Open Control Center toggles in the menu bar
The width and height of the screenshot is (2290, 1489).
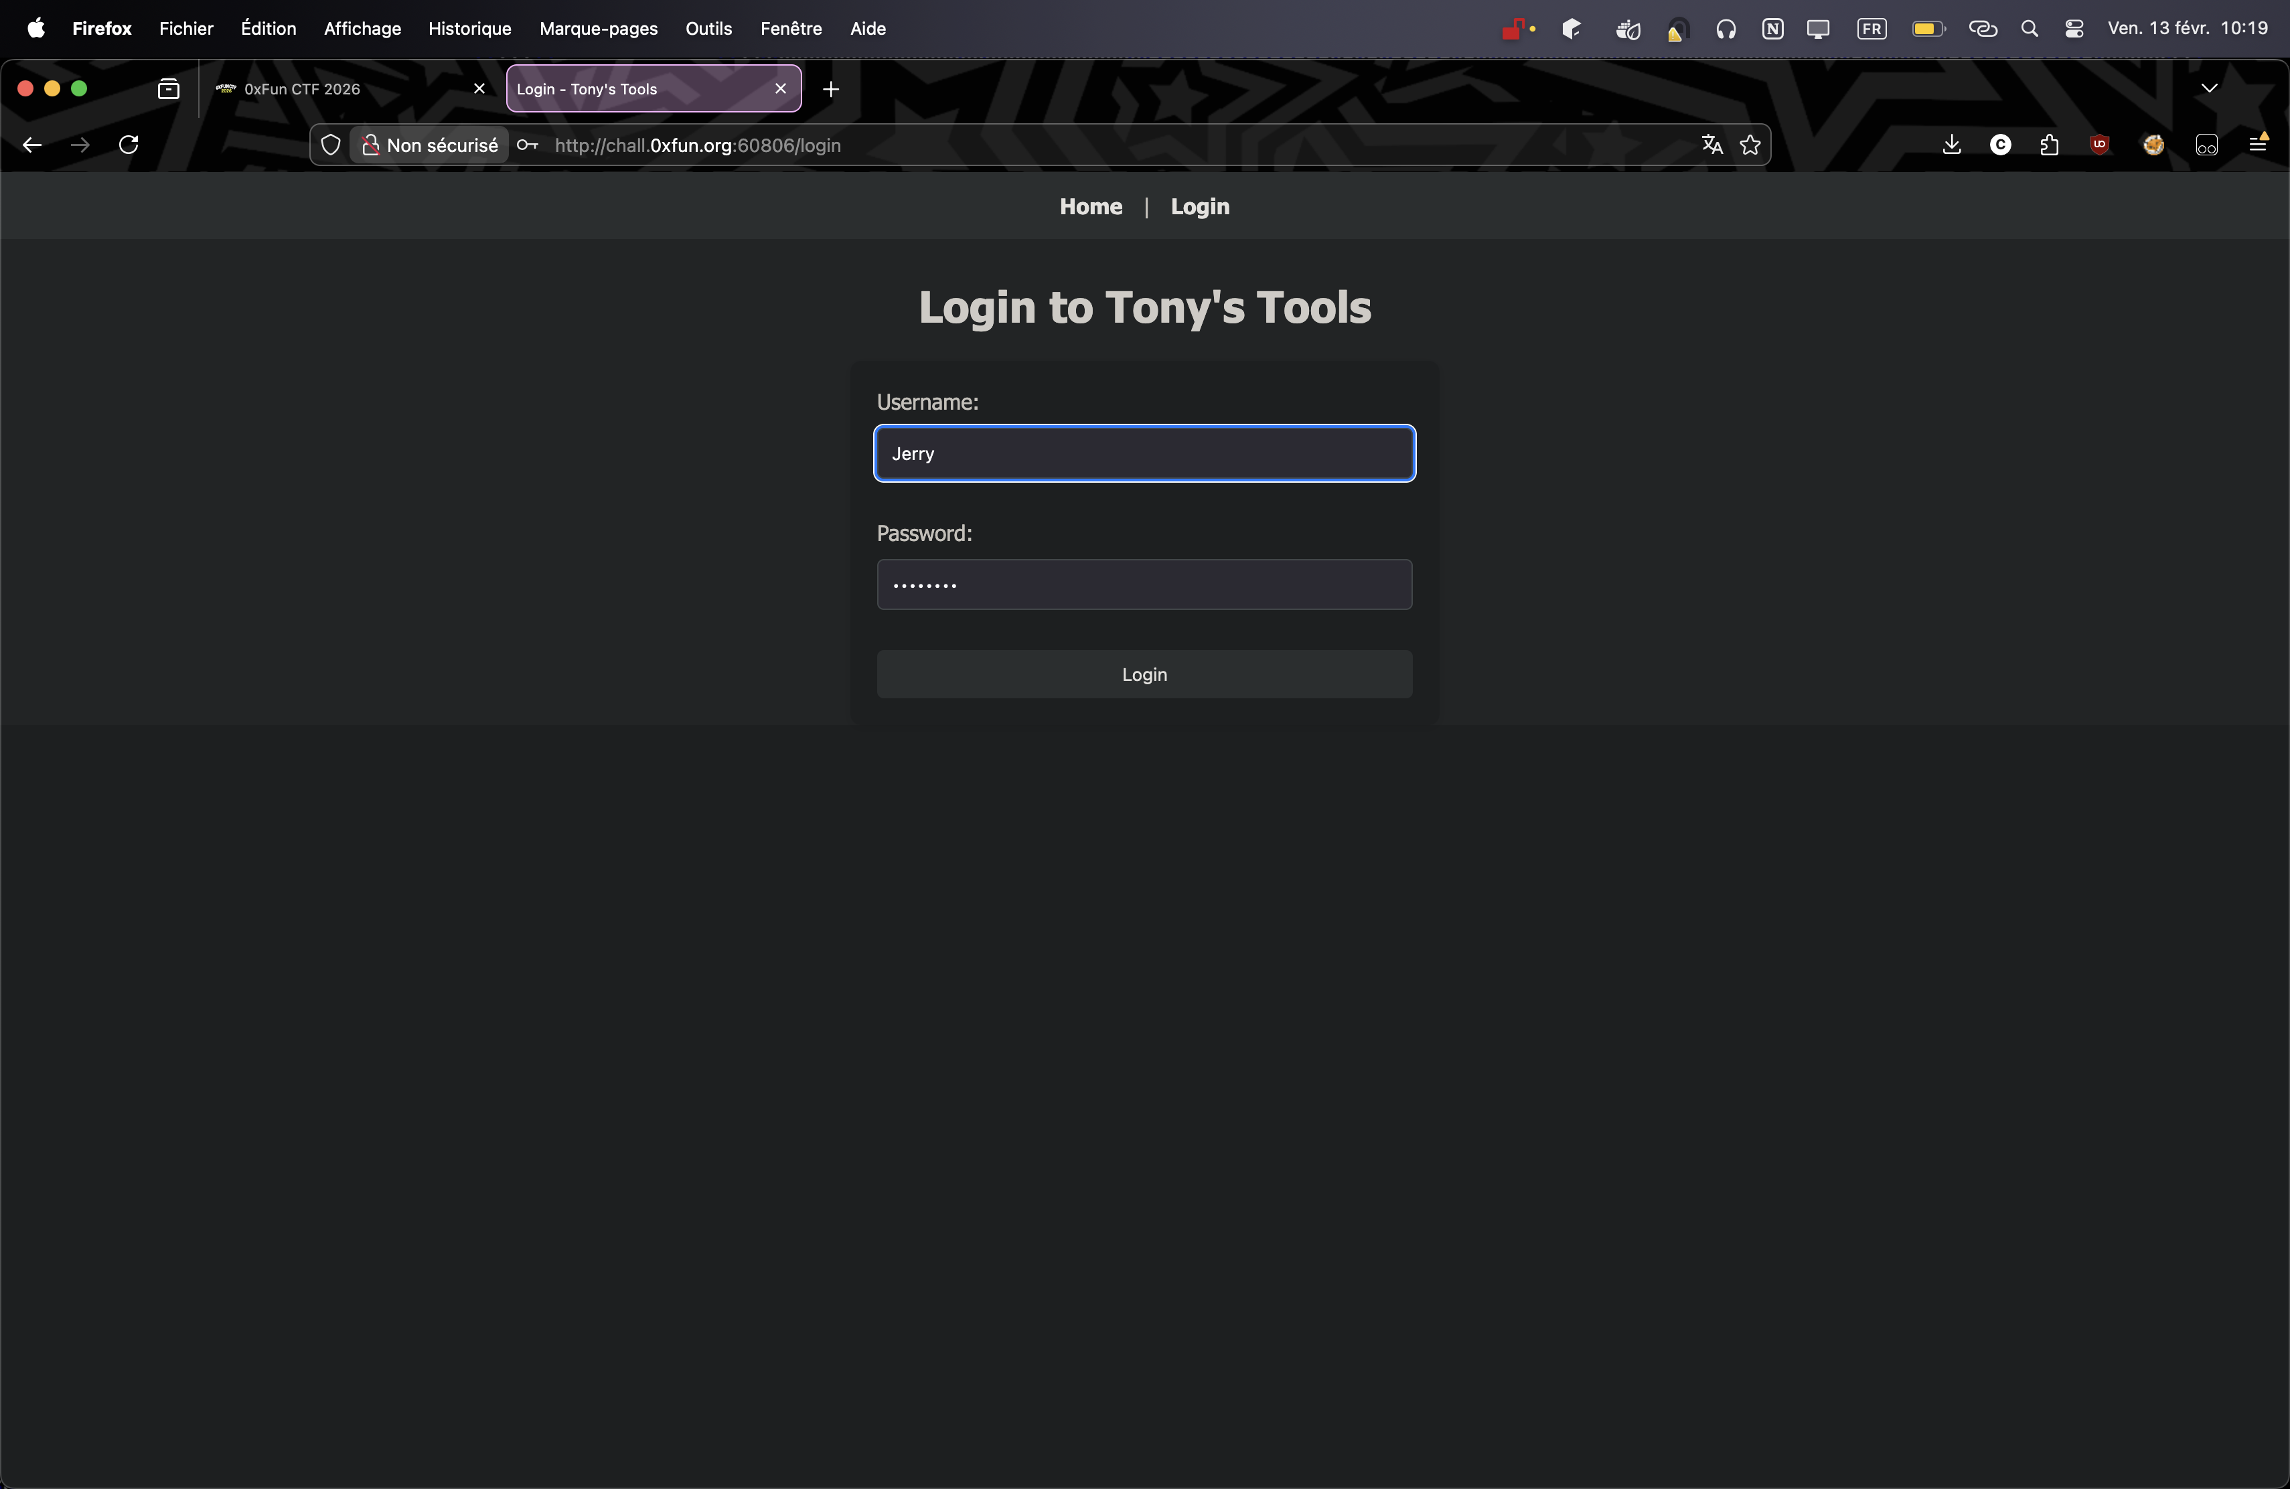point(2074,28)
